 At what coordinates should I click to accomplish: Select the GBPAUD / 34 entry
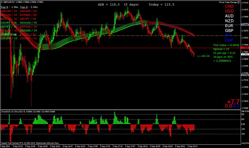28,27
